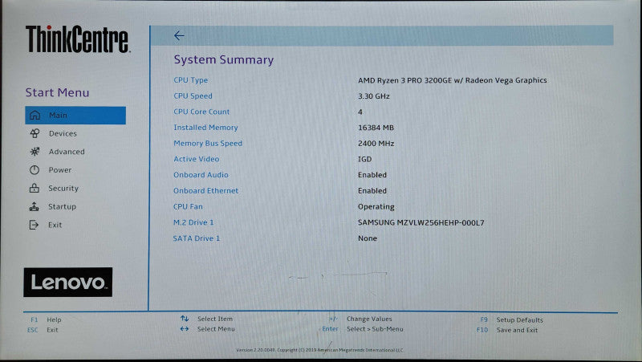This screenshot has width=642, height=362.
Task: Click the +/- Change Values hint
Action: (360, 319)
